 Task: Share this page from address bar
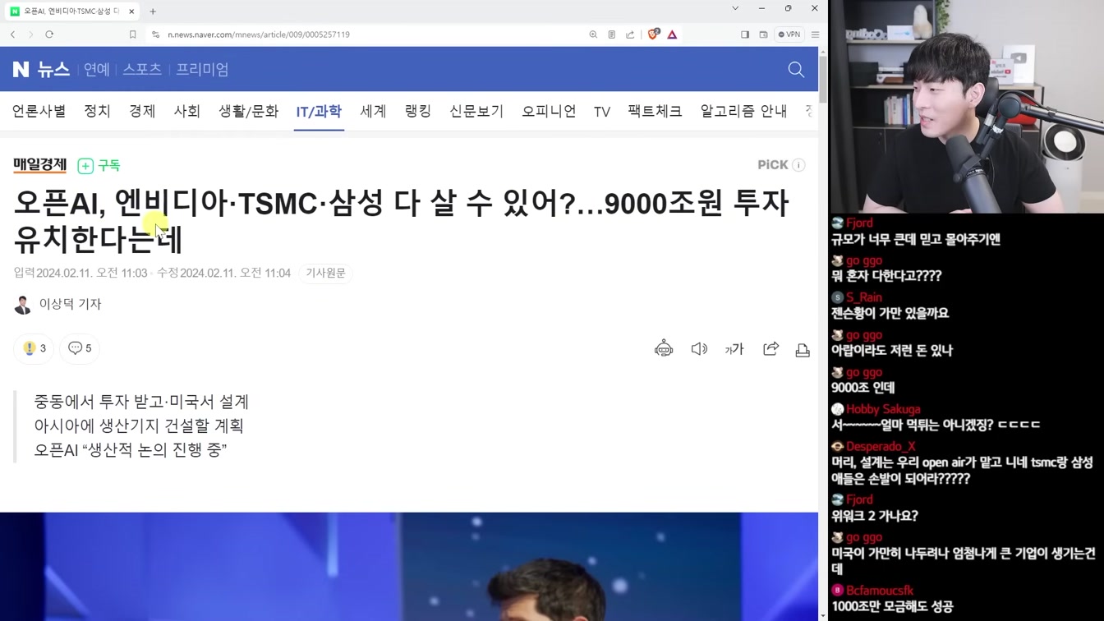pos(630,34)
